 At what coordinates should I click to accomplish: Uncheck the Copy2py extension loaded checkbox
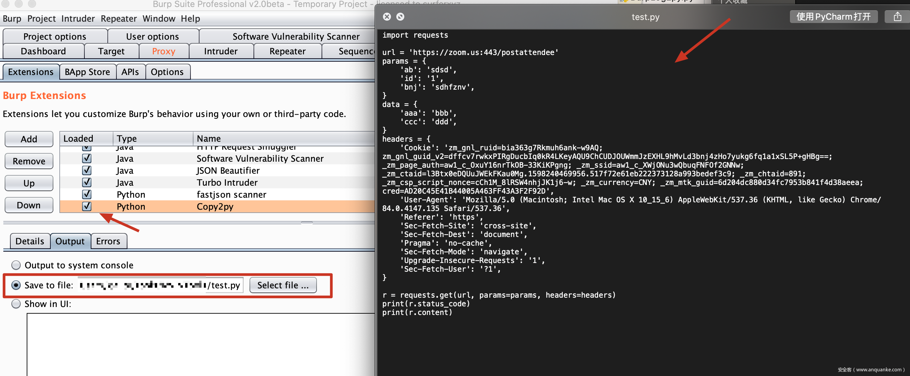(86, 206)
